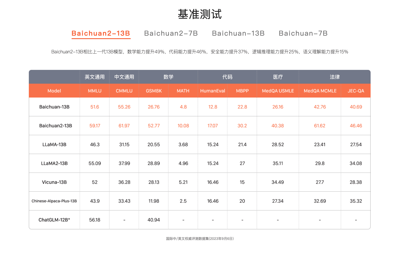This screenshot has height=253, width=398.
Task: Click the Baichuan-13B CMMLU score 55.26
Action: click(124, 107)
